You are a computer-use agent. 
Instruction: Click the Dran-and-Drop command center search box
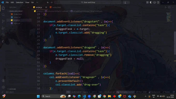[x=88, y=2]
